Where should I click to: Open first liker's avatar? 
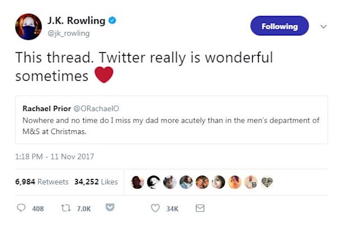click(137, 182)
